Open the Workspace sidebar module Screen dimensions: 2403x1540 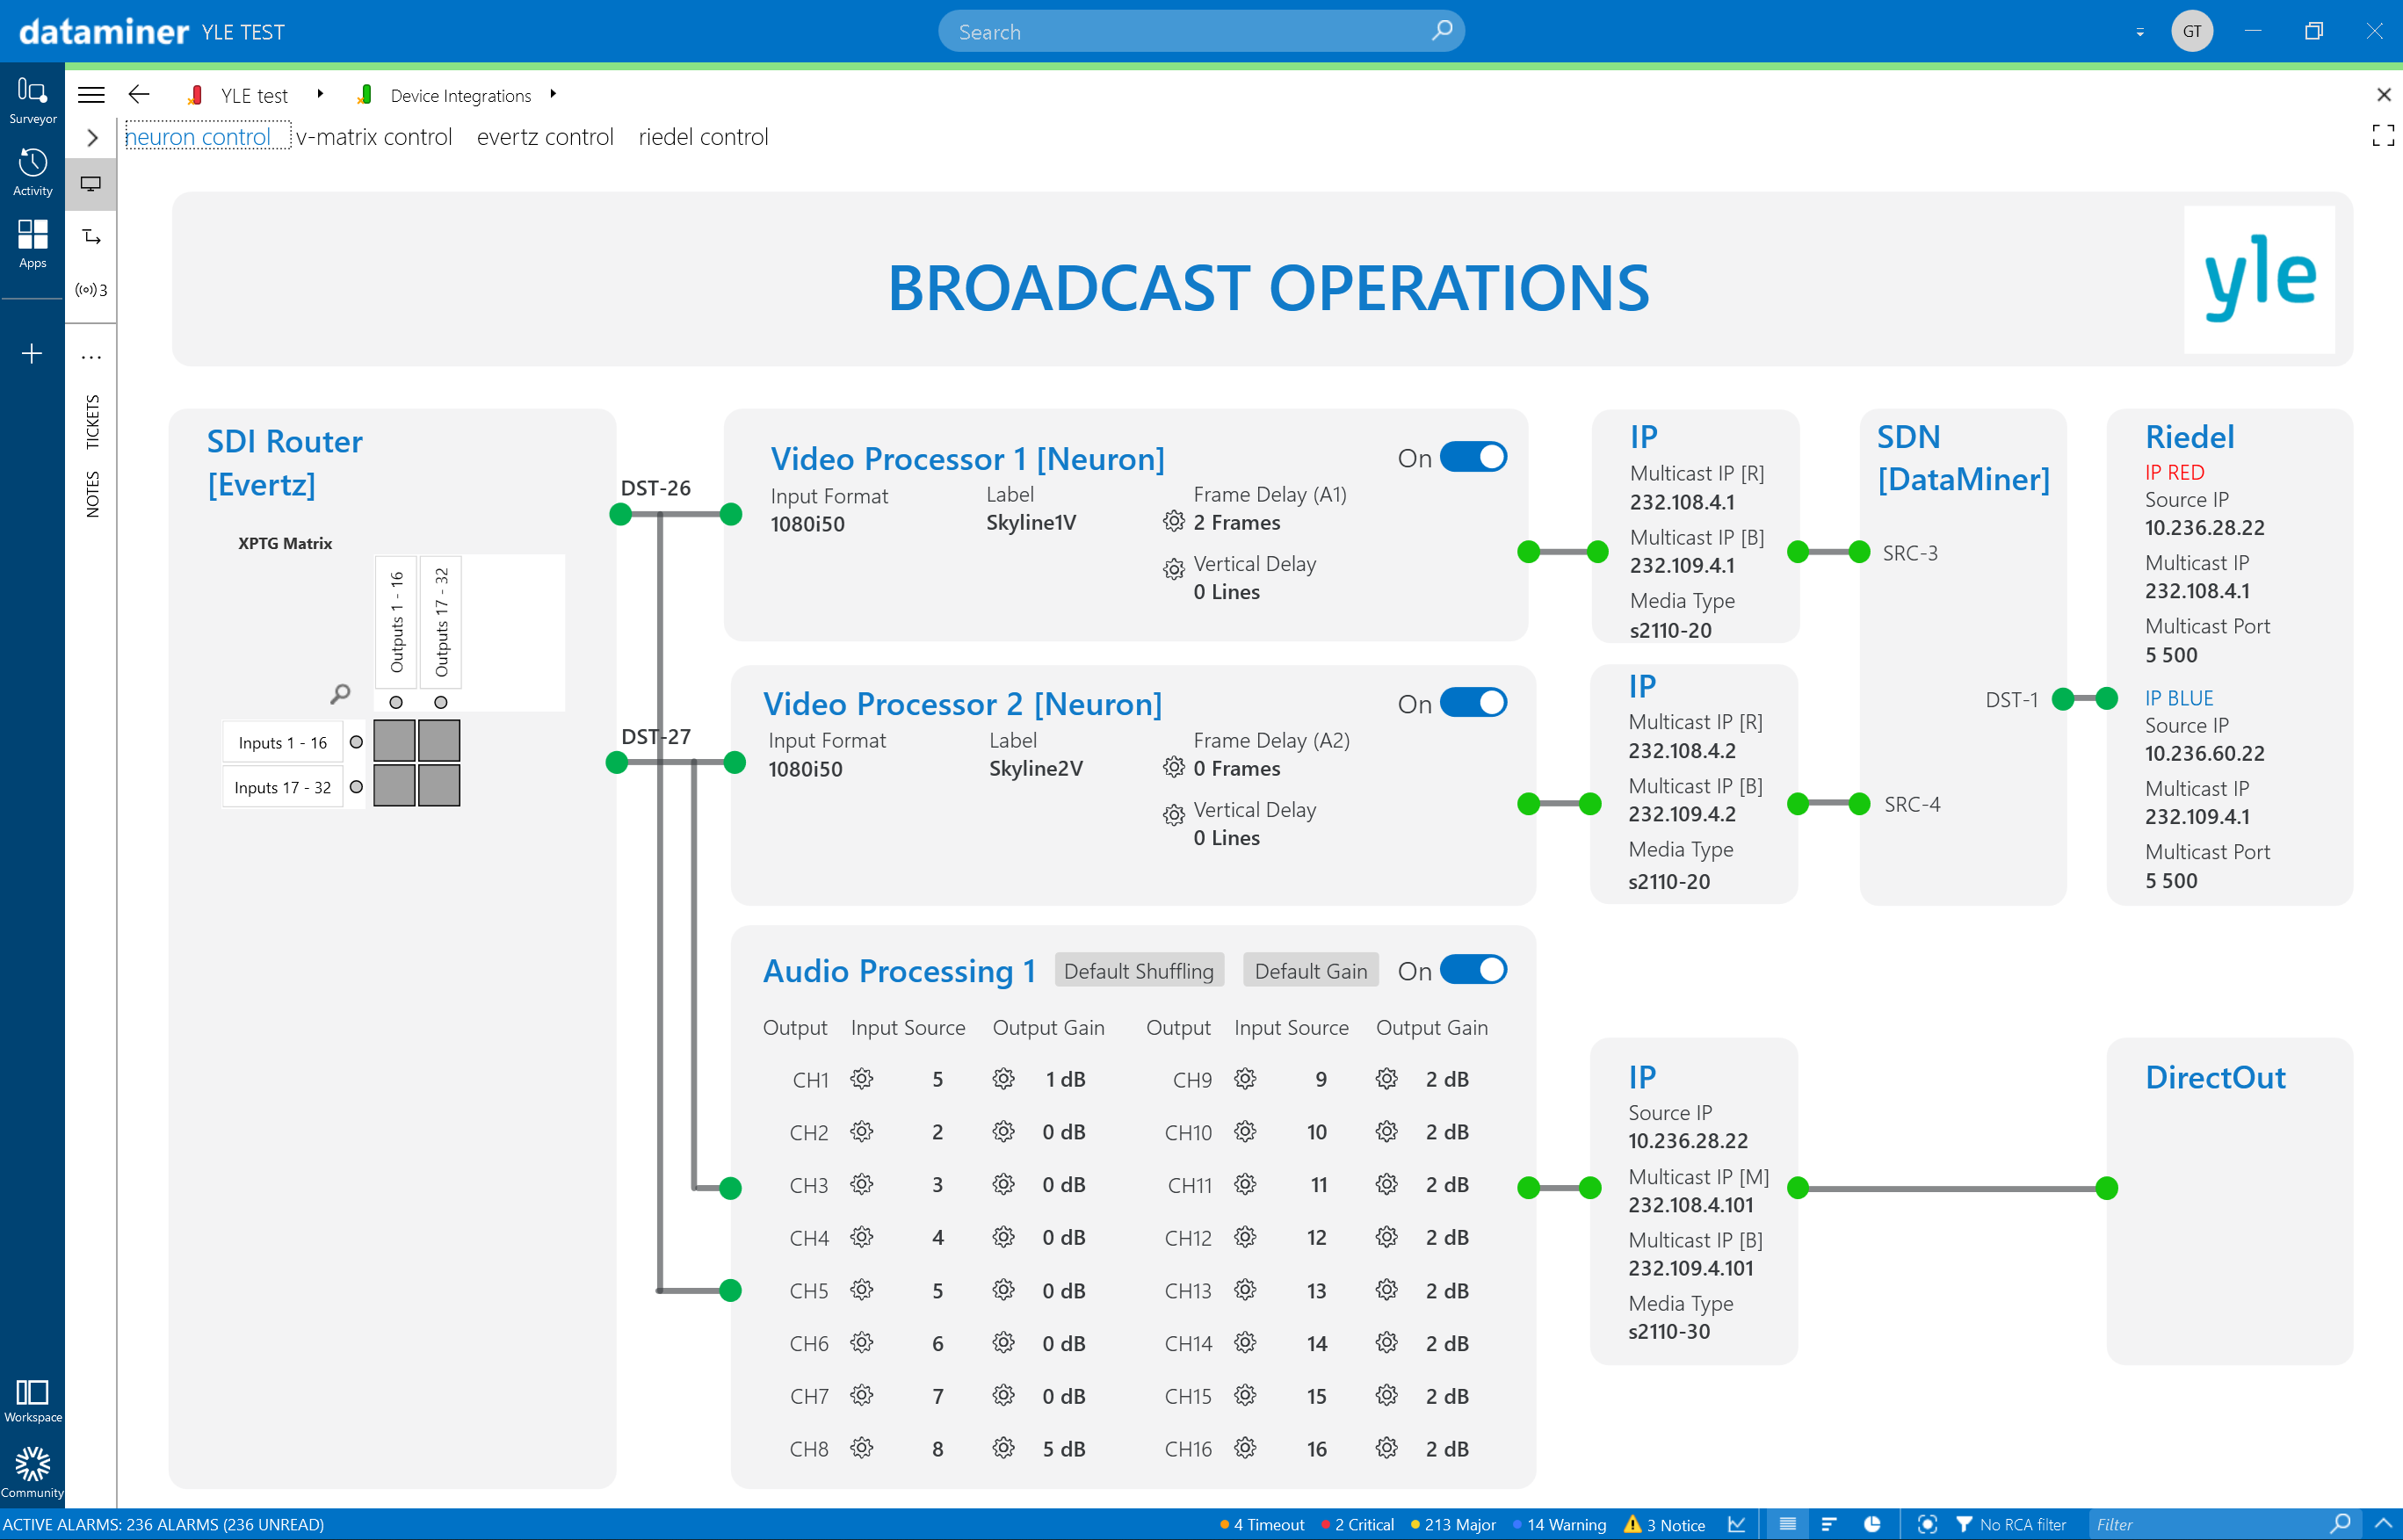[x=32, y=1401]
